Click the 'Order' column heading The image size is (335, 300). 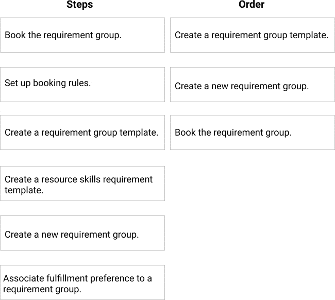point(252,5)
